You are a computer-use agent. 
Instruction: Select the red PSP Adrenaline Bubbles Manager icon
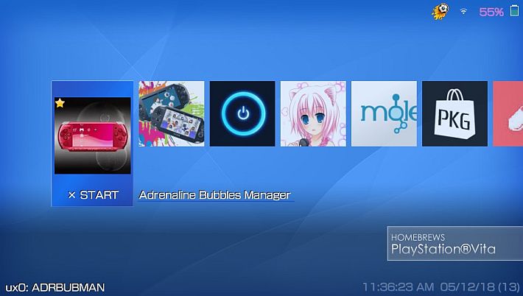point(92,135)
